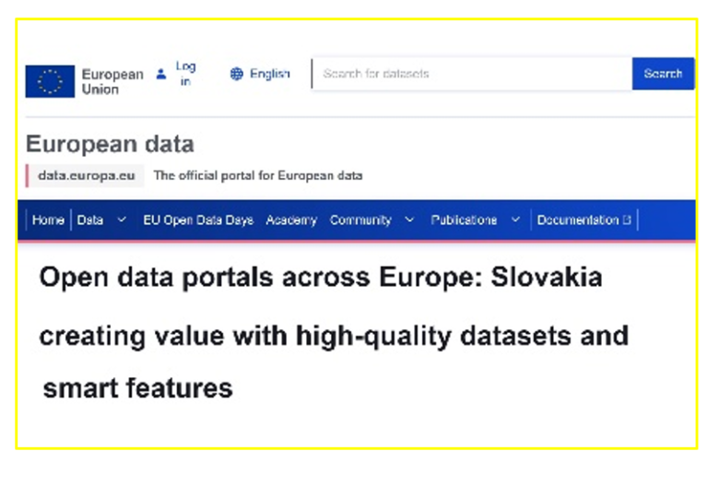The height and width of the screenshot is (487, 708).
Task: Select the English language option
Action: (x=269, y=74)
